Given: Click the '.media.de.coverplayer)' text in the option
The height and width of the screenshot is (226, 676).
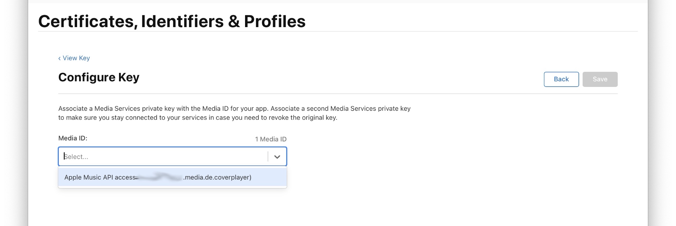Looking at the screenshot, I should tap(217, 177).
